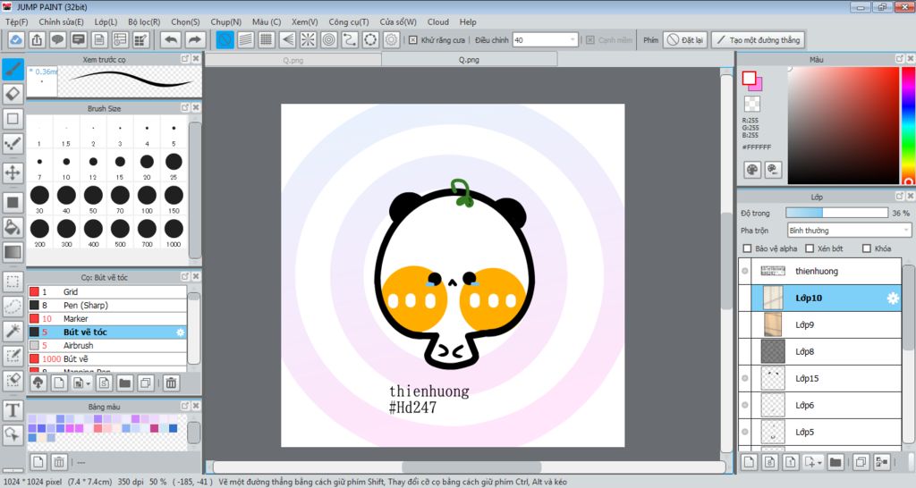Switch to first Q.png tab
This screenshot has height=488, width=916.
(x=293, y=60)
